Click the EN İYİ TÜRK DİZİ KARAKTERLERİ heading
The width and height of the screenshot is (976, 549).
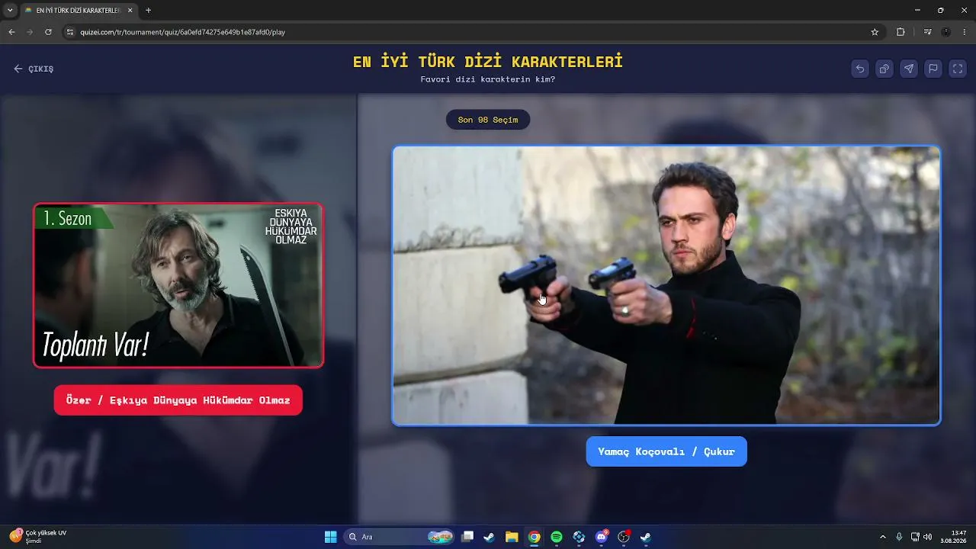coord(488,62)
